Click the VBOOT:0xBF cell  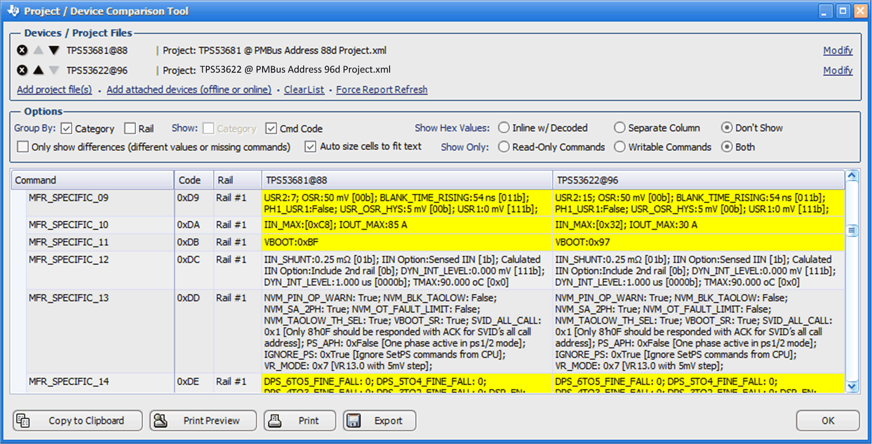tap(407, 242)
